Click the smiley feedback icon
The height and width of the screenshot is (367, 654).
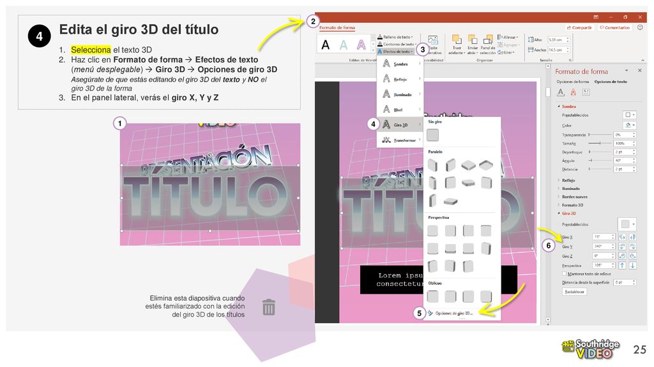click(x=640, y=27)
